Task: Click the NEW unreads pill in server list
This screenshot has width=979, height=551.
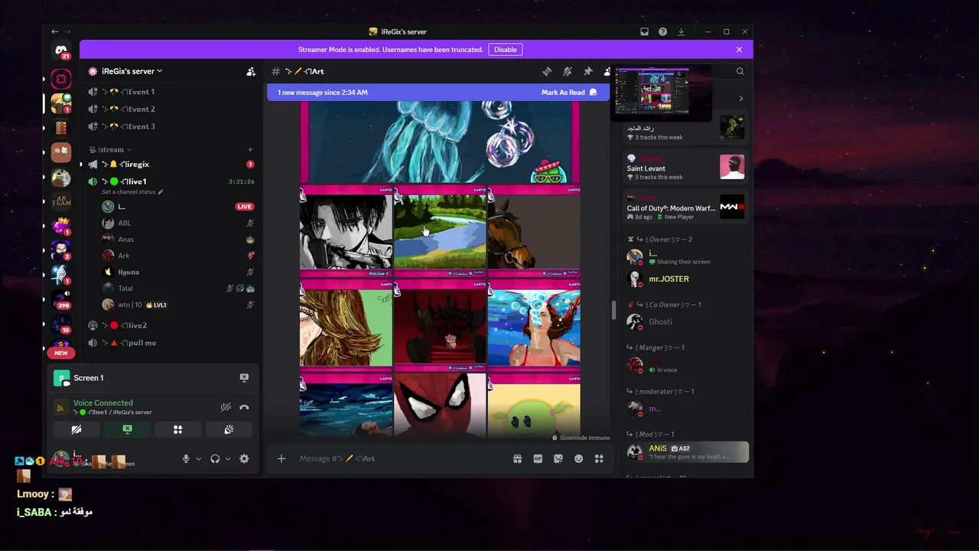Action: (x=61, y=353)
